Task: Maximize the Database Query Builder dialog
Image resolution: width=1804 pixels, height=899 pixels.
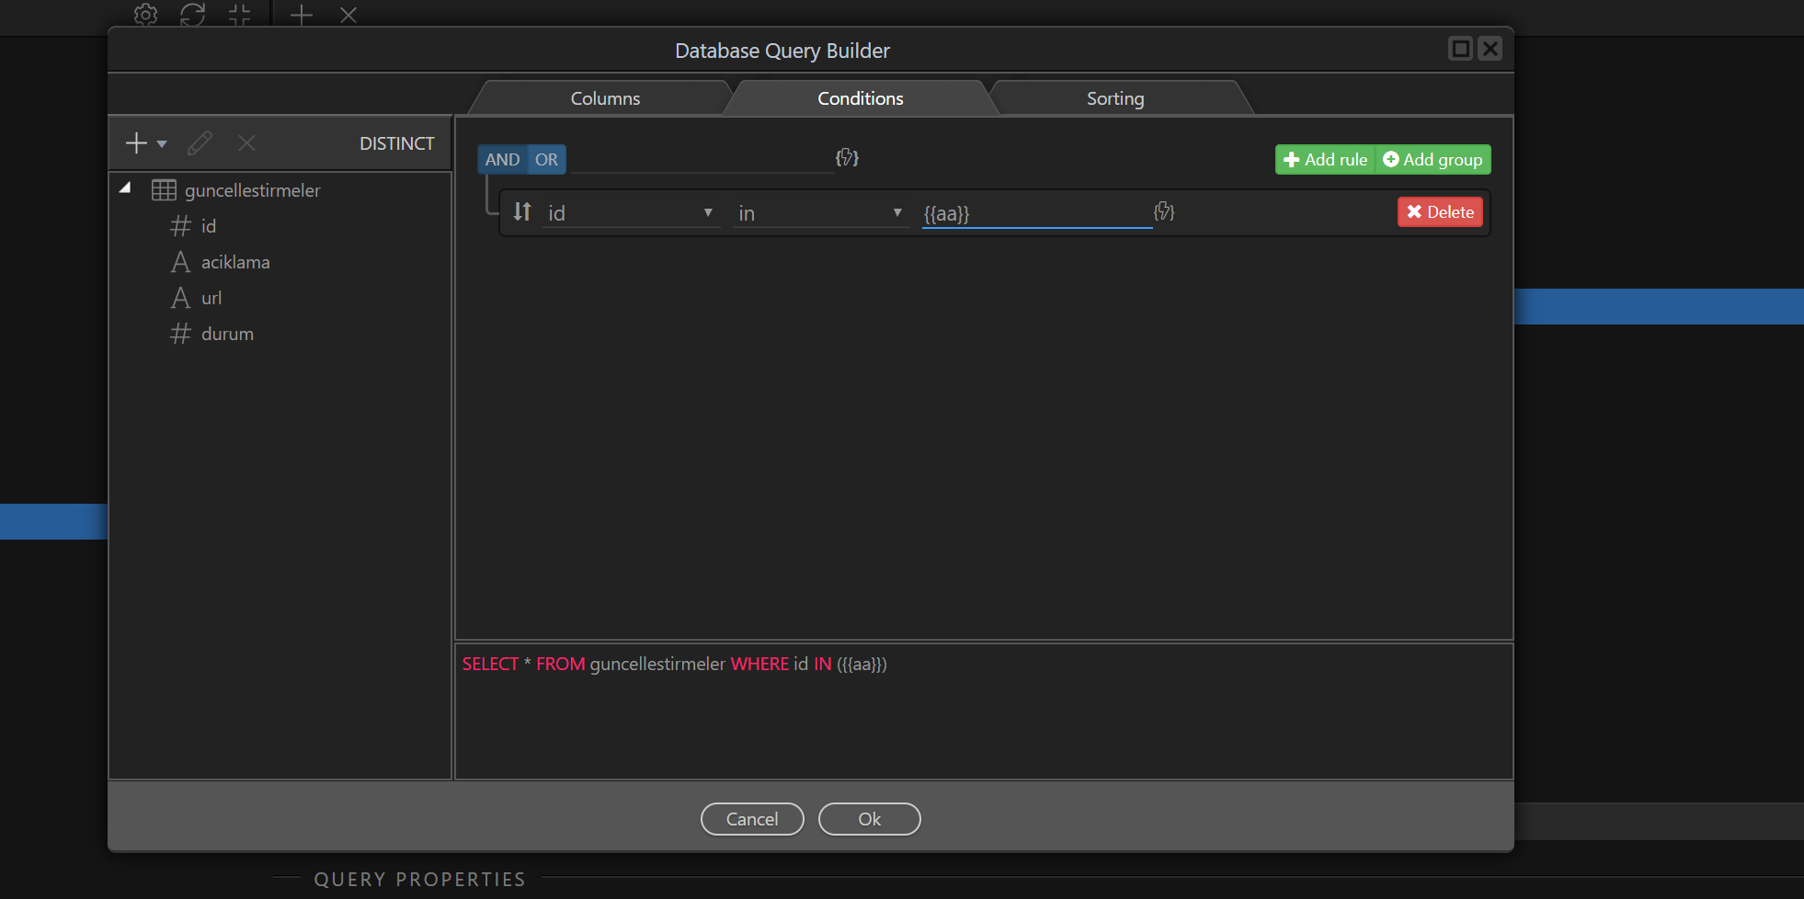Action: (x=1460, y=49)
